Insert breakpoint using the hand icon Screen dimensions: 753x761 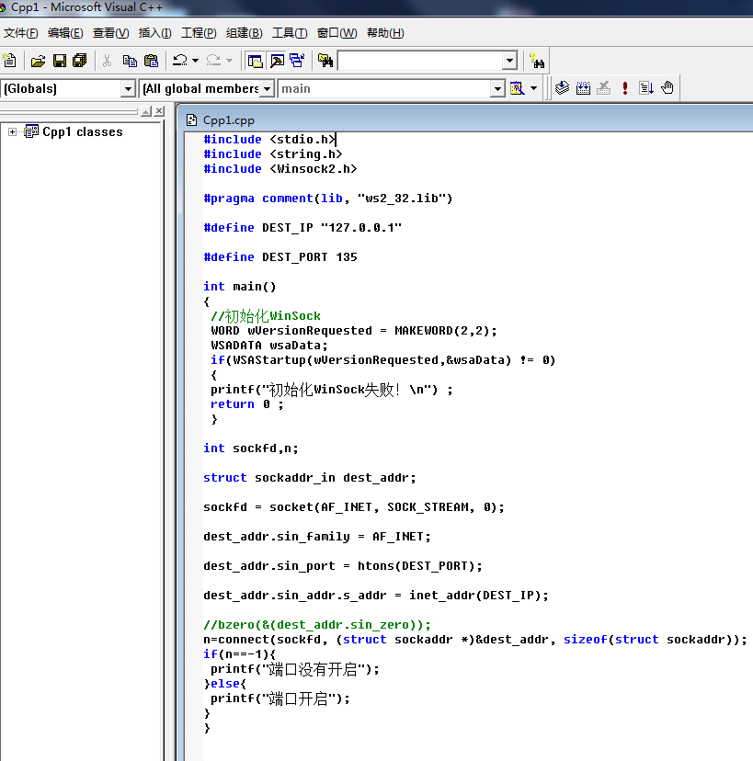click(667, 88)
